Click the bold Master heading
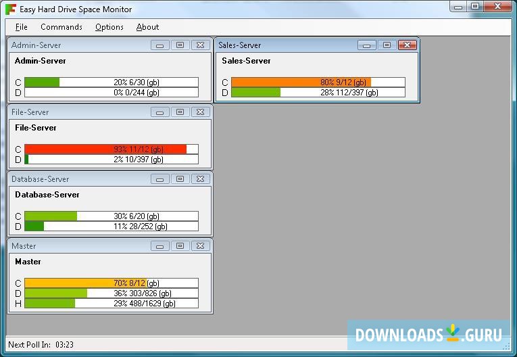Viewport: 517px width, 357px height. coord(28,262)
